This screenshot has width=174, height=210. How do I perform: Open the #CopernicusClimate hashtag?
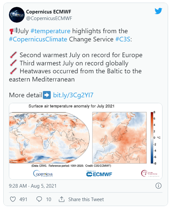38,39
